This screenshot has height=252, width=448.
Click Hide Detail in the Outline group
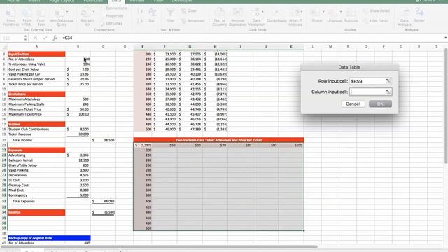(x=375, y=21)
